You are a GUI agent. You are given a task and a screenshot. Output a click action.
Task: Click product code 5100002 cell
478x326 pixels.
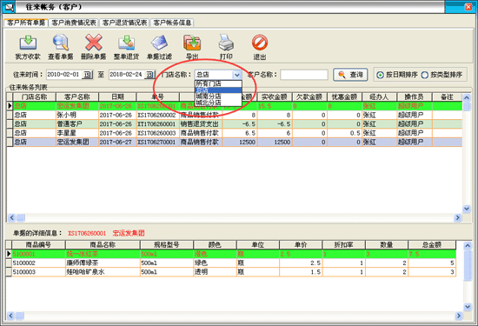[38, 263]
